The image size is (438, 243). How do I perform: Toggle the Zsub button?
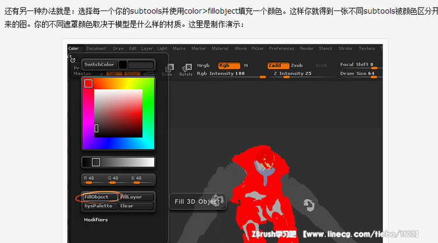click(x=297, y=65)
